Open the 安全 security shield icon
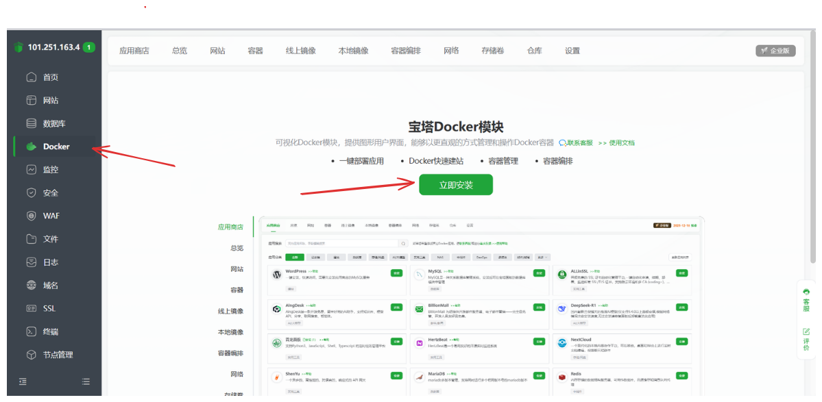 coord(32,193)
